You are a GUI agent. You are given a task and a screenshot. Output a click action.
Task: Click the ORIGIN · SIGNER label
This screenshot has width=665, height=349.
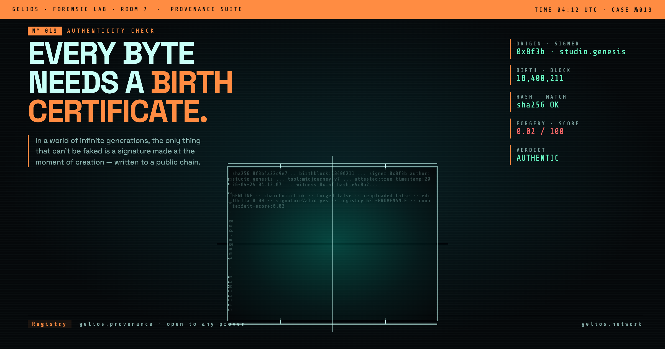click(x=548, y=43)
